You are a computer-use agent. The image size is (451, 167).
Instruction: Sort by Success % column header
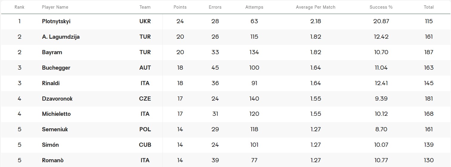click(381, 7)
